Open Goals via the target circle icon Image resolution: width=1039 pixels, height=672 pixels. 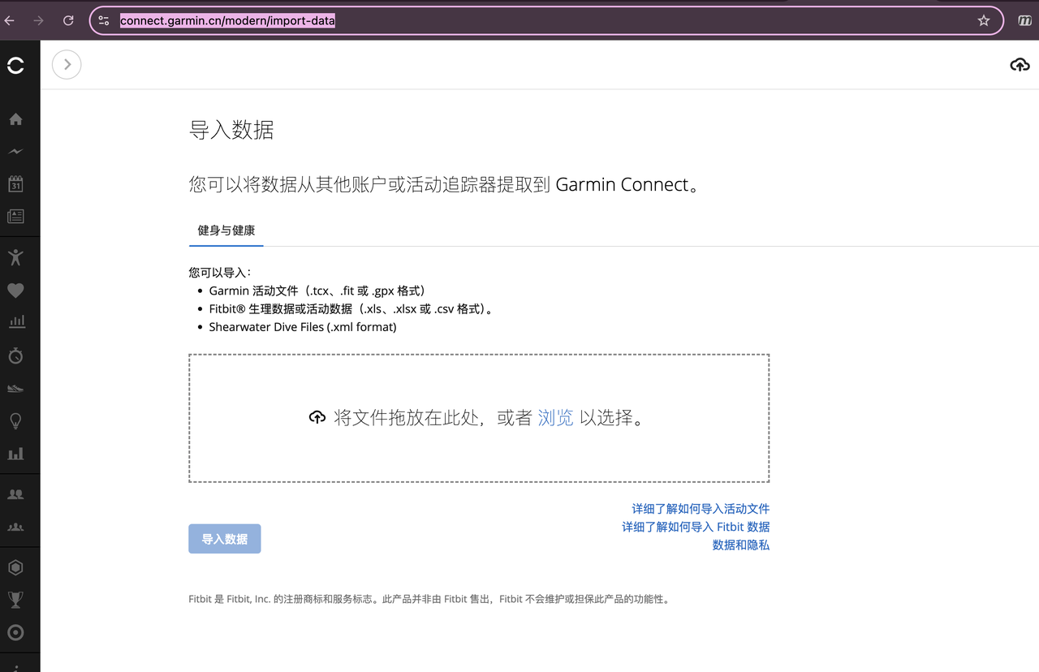pyautogui.click(x=15, y=632)
